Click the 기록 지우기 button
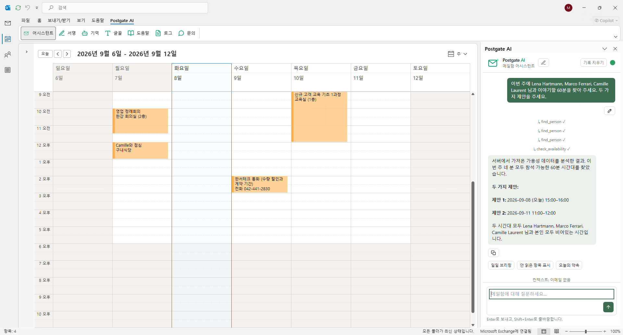 593,63
